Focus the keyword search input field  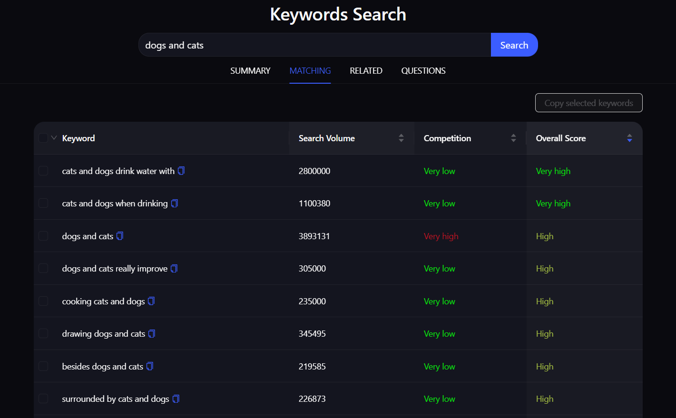pyautogui.click(x=314, y=45)
